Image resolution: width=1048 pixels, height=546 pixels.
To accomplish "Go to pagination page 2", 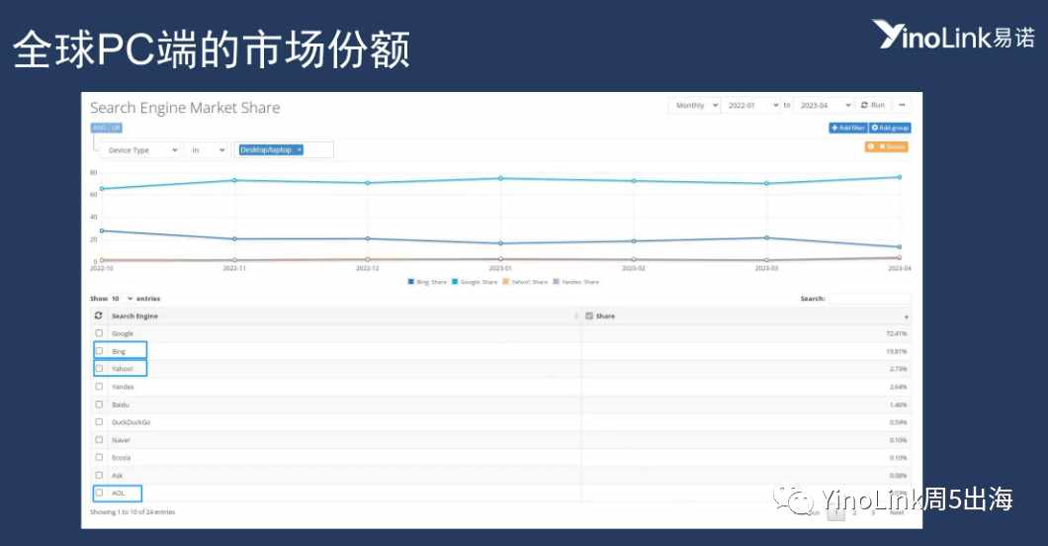I will 854,513.
